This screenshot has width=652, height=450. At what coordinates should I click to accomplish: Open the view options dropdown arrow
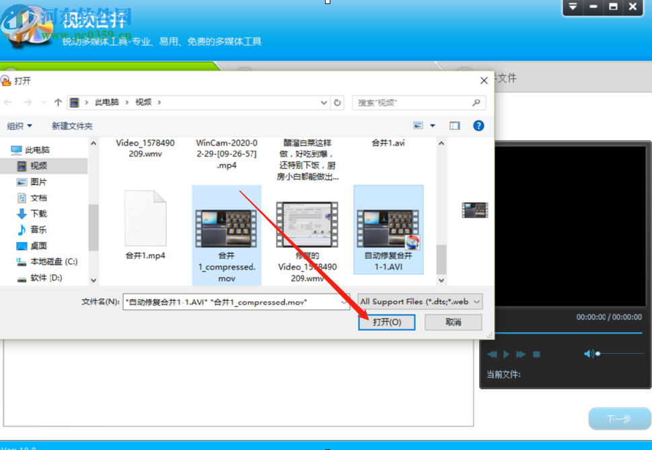(x=432, y=126)
